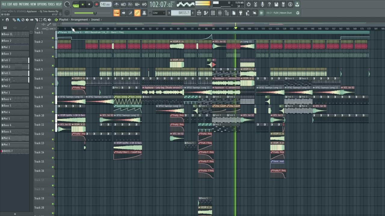Select the Delete tool in playlist
The height and width of the screenshot is (216, 385).
click(x=23, y=19)
